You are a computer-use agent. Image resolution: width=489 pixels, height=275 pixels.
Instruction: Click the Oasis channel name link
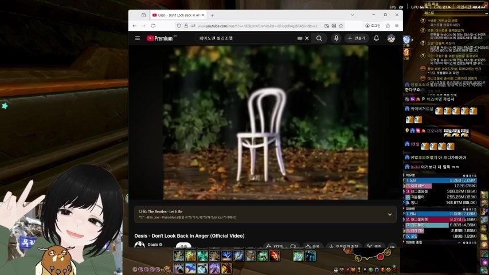pyautogui.click(x=152, y=245)
